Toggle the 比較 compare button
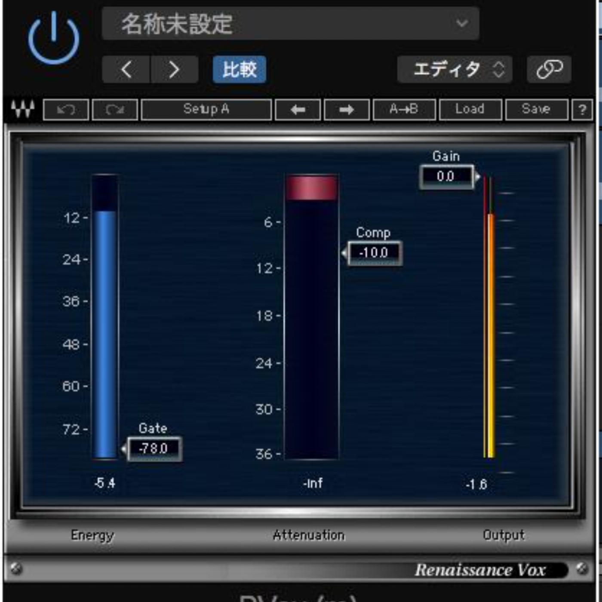This screenshot has height=602, width=602. 240,69
